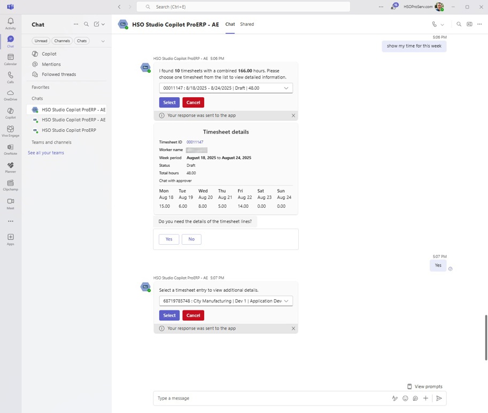Insert an emoji in the message box
The height and width of the screenshot is (413, 488).
coord(405,398)
